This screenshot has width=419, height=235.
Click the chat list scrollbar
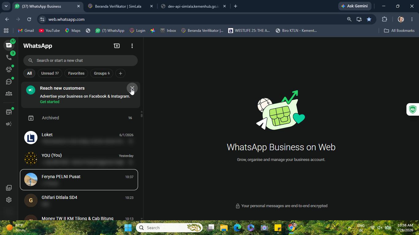tap(141, 115)
